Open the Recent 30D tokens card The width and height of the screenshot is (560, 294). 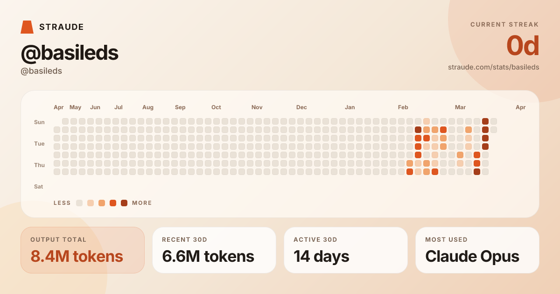click(214, 250)
